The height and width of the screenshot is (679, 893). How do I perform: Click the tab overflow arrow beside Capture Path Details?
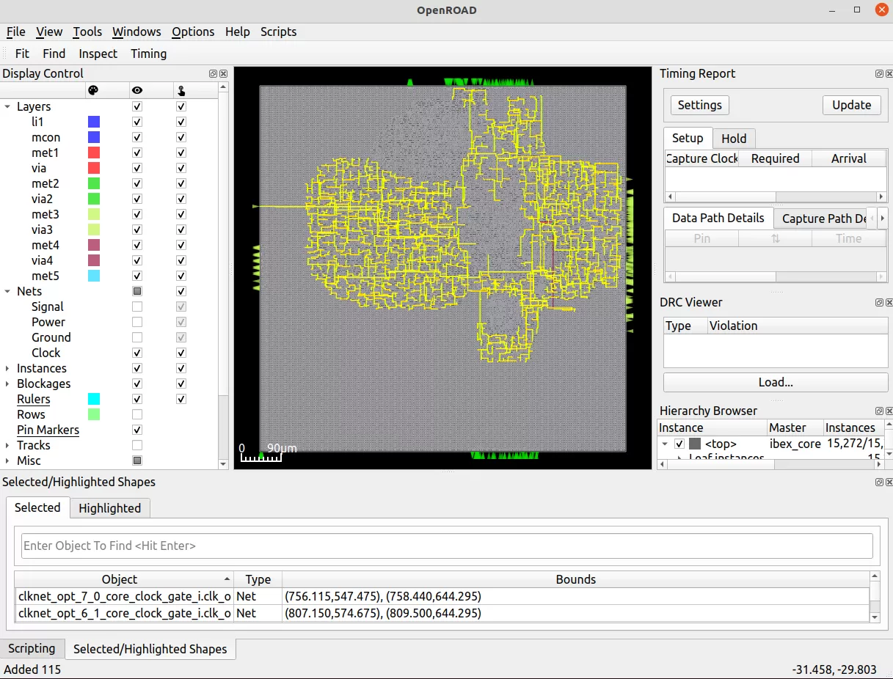click(x=882, y=219)
